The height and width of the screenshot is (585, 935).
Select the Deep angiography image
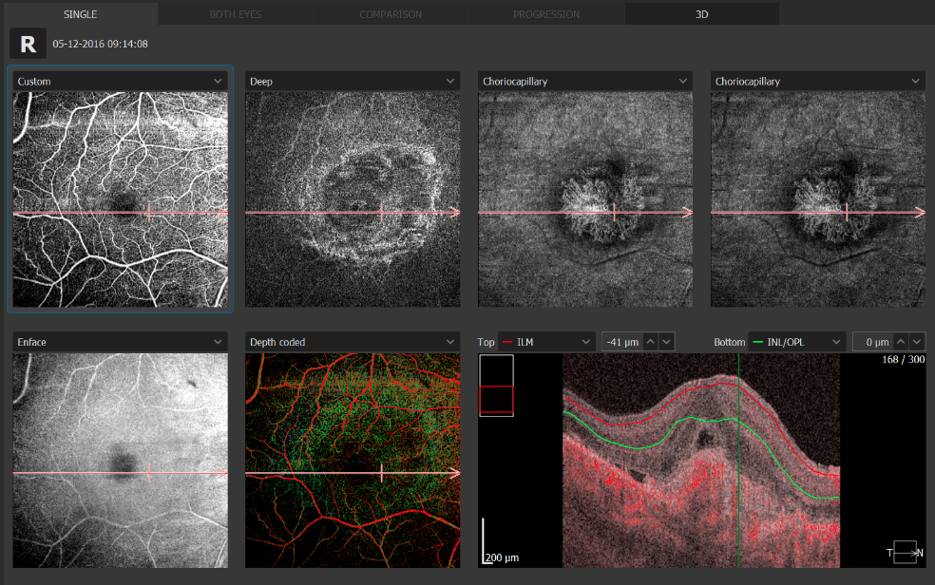(x=353, y=199)
